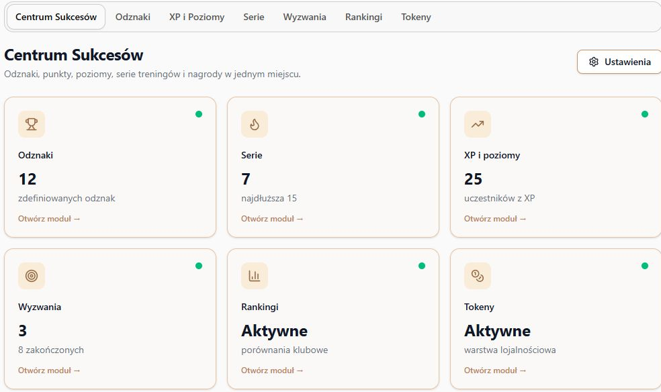
Task: Click the value 3 on Wyzwania card
Action: (22, 330)
